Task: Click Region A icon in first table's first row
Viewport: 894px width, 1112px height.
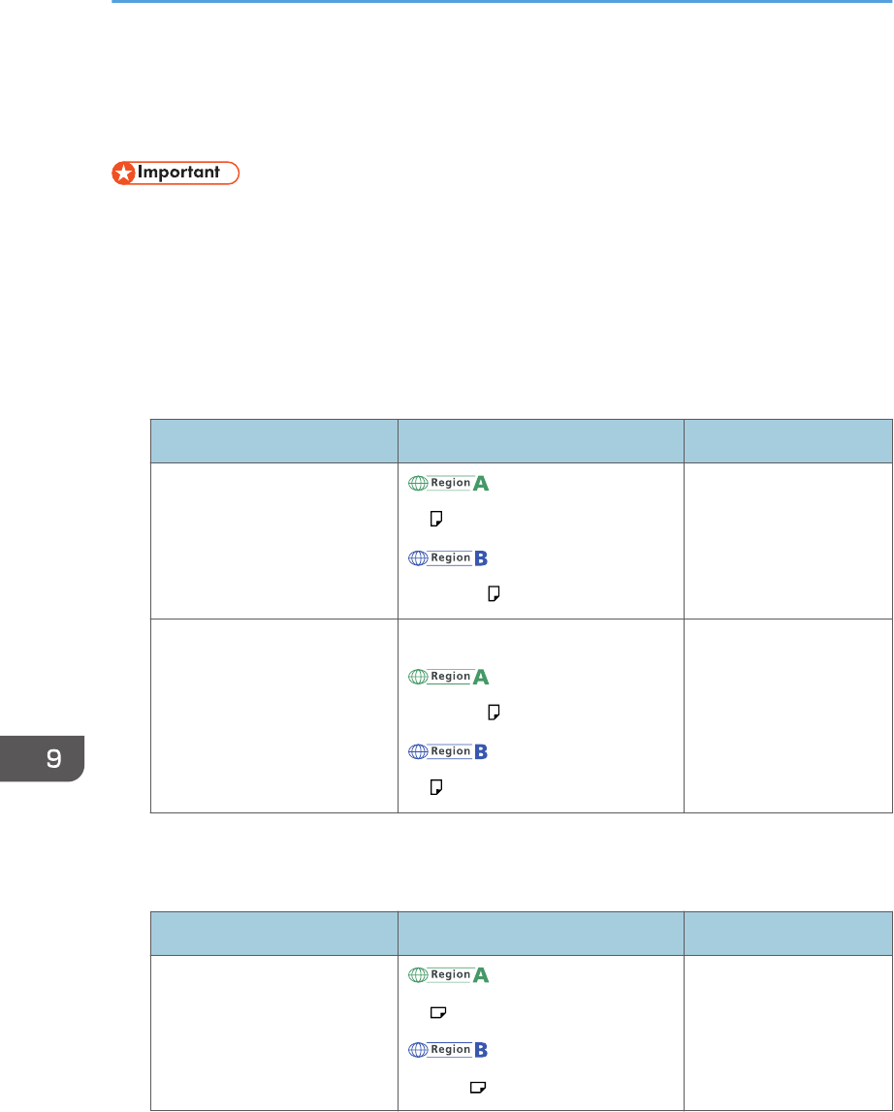Action: [448, 483]
